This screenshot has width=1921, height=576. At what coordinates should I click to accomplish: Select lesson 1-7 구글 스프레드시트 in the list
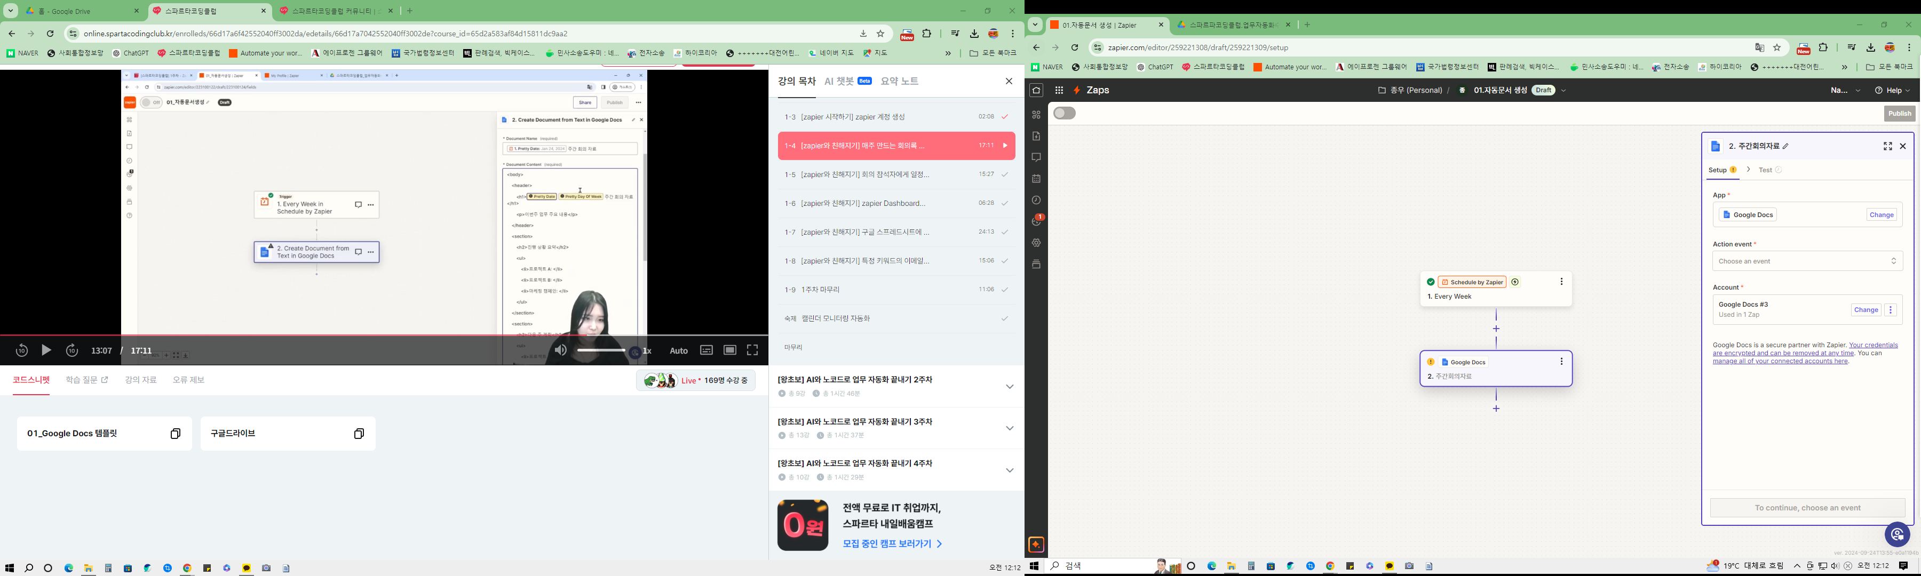895,233
